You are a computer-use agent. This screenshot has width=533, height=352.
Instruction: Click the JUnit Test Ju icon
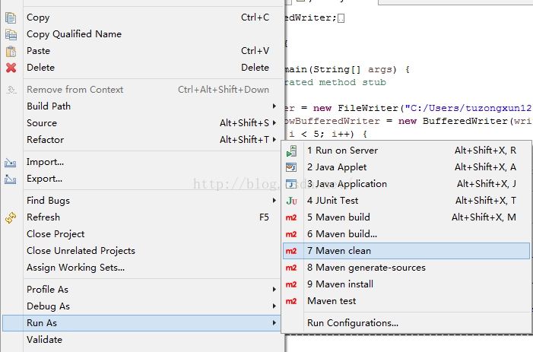[292, 201]
